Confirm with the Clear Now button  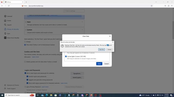point(101,50)
